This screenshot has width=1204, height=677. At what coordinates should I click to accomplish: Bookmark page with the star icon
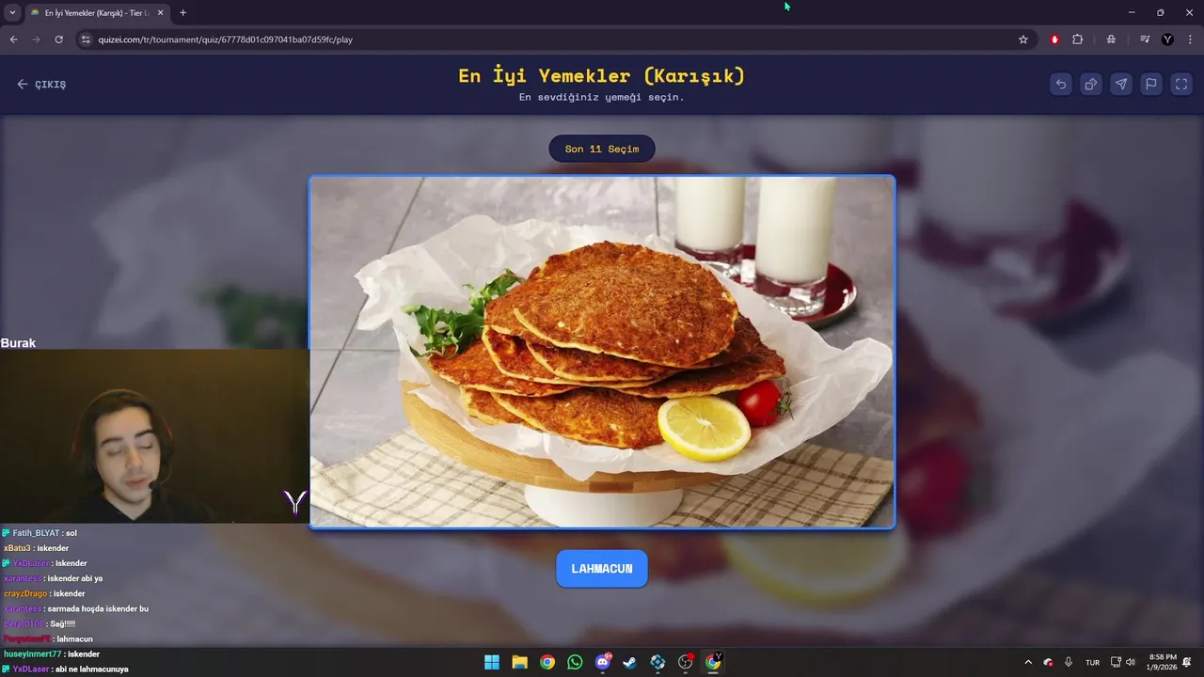pos(1023,39)
